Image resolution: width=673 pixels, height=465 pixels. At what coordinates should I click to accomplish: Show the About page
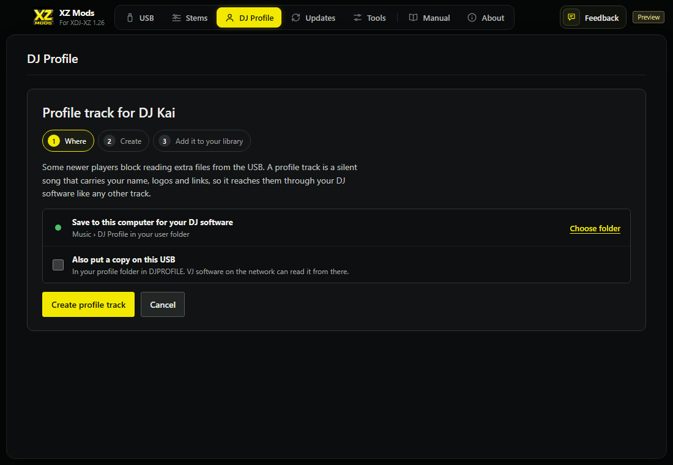pos(486,18)
